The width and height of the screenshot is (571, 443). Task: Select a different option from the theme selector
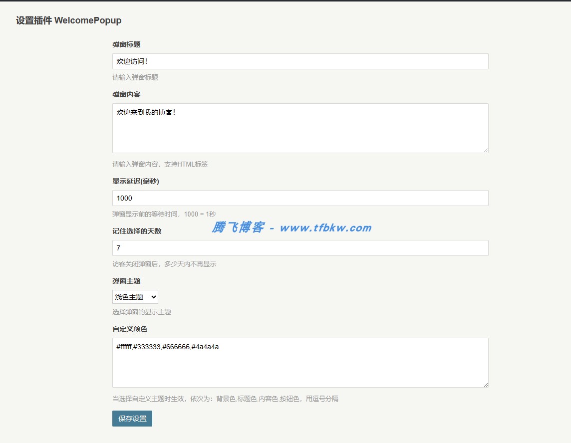pyautogui.click(x=135, y=297)
